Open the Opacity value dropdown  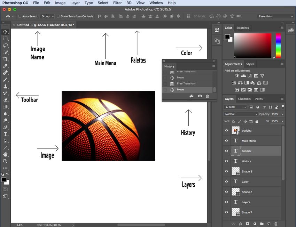coord(282,114)
